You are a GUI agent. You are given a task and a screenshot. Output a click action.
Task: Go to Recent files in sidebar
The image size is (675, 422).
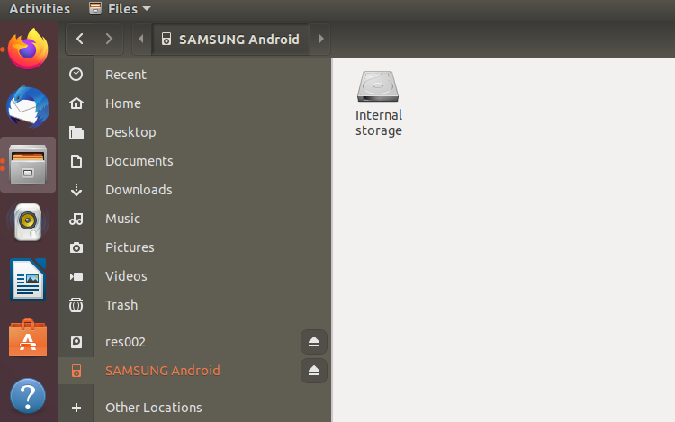125,75
